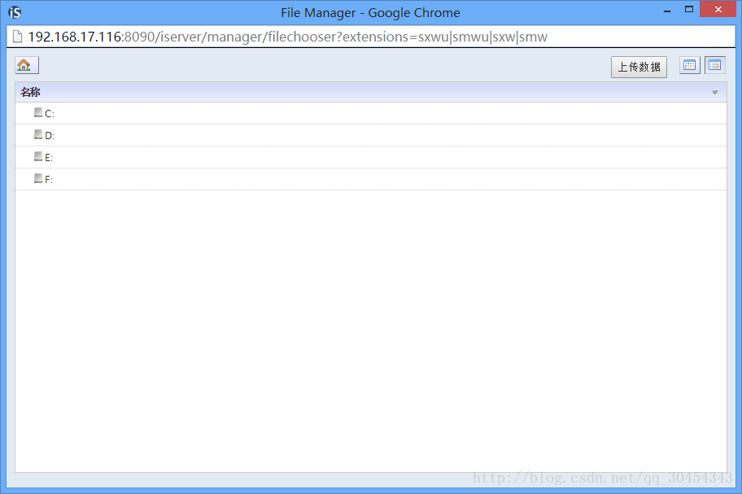The height and width of the screenshot is (494, 742).
Task: Minimize the File Manager window
Action: pos(667,11)
